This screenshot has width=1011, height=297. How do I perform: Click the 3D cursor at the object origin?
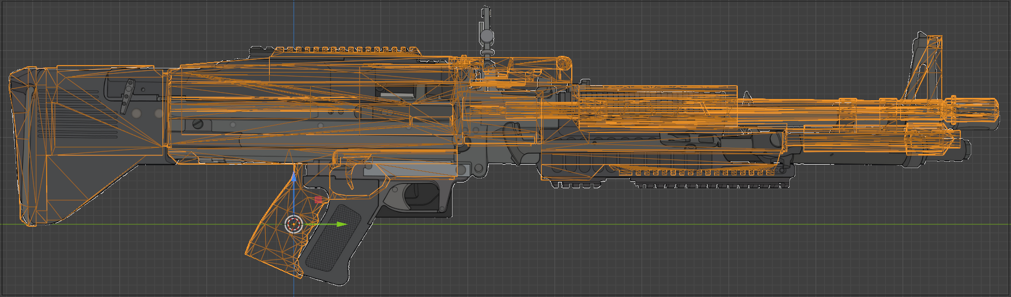[294, 224]
